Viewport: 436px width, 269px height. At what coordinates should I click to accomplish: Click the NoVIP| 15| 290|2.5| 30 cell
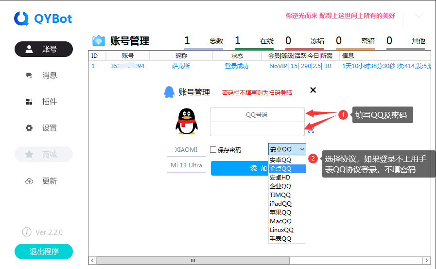pos(300,66)
